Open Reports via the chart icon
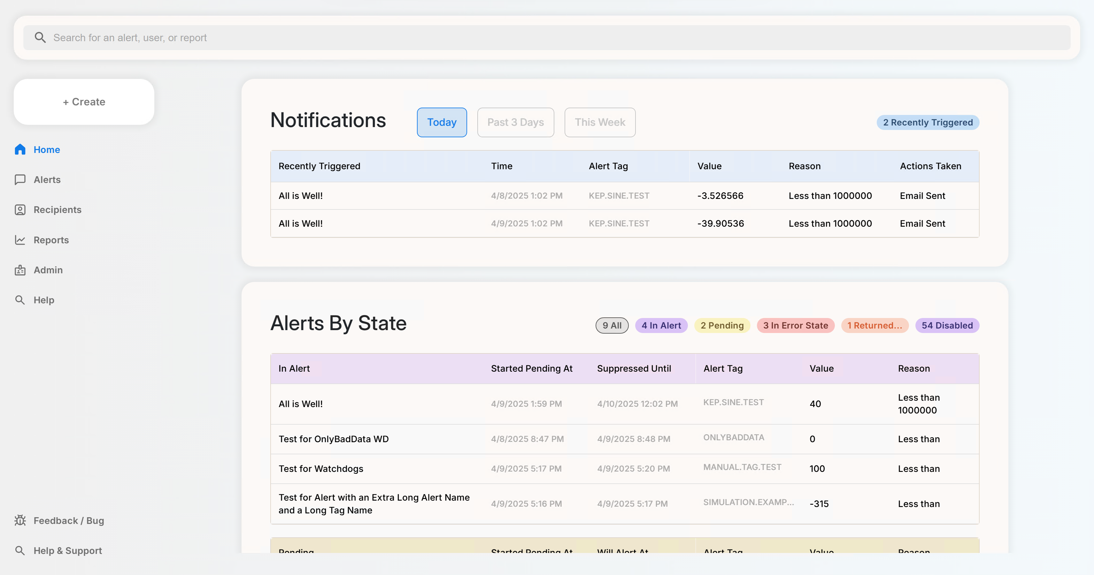 20,240
